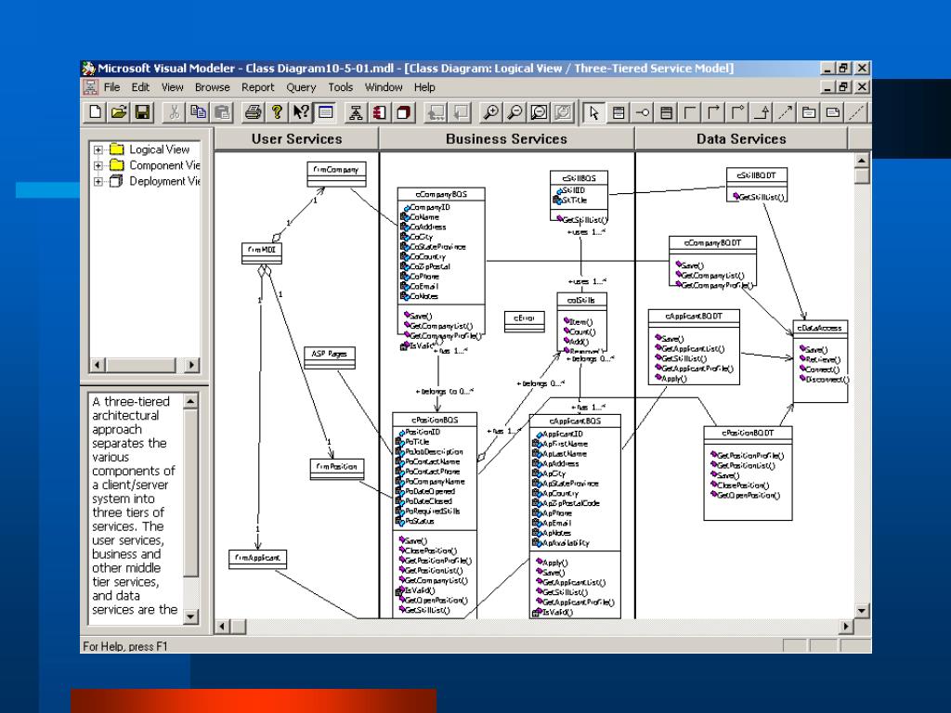This screenshot has width=951, height=713.
Task: Open the Query menu
Action: click(301, 87)
